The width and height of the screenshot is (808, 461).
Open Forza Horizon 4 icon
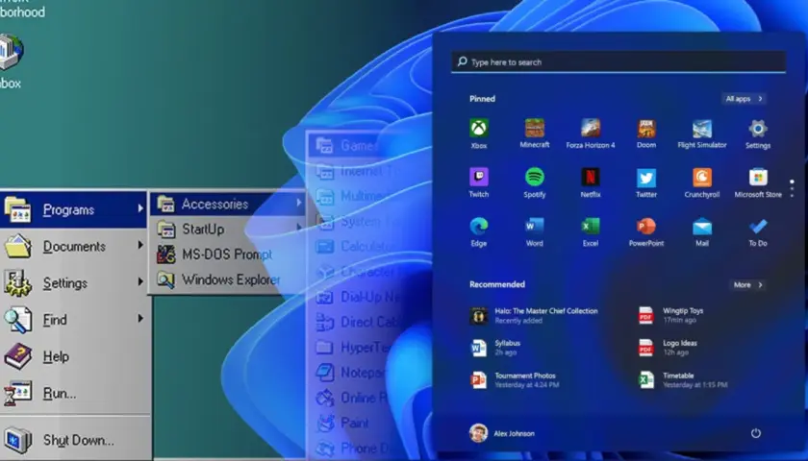591,128
